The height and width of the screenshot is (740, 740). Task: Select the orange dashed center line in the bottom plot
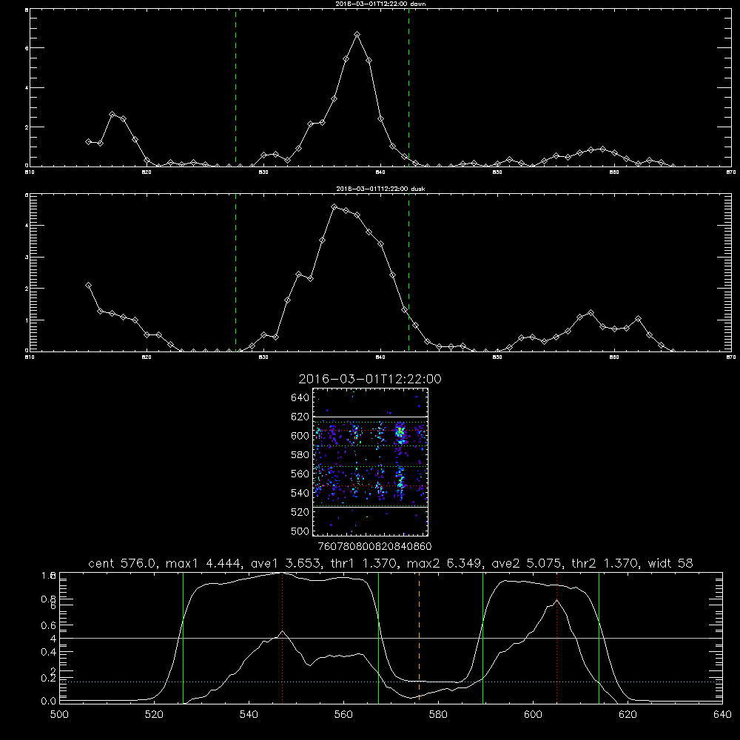(419, 638)
